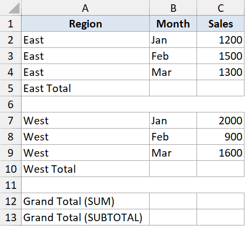This screenshot has height=226, width=245.
Task: Select the 2000 sales value
Action: point(221,121)
